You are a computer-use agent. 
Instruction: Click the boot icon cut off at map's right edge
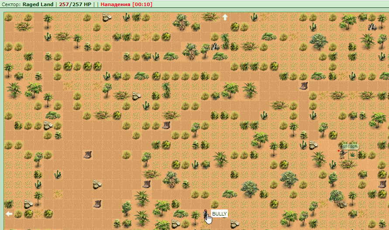coord(382,184)
